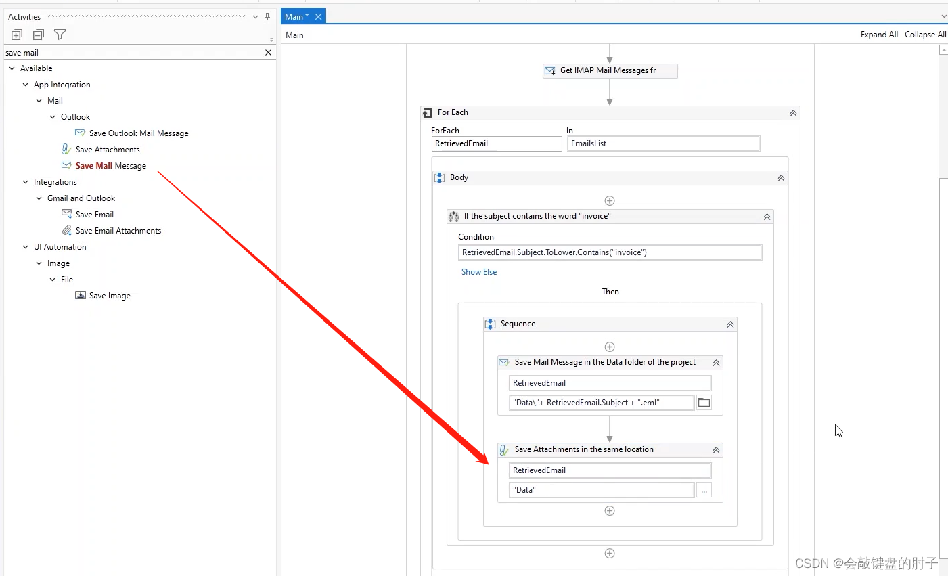Collapse the UI Automation node
This screenshot has height=576, width=948.
pyautogui.click(x=26, y=247)
